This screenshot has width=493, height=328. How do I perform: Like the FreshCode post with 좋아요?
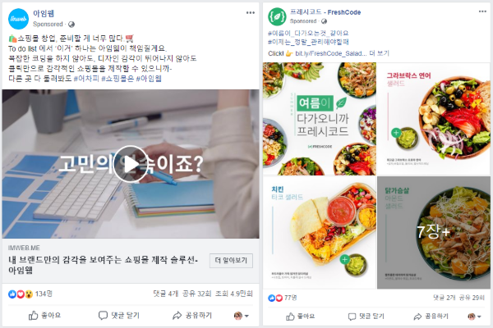(x=300, y=316)
